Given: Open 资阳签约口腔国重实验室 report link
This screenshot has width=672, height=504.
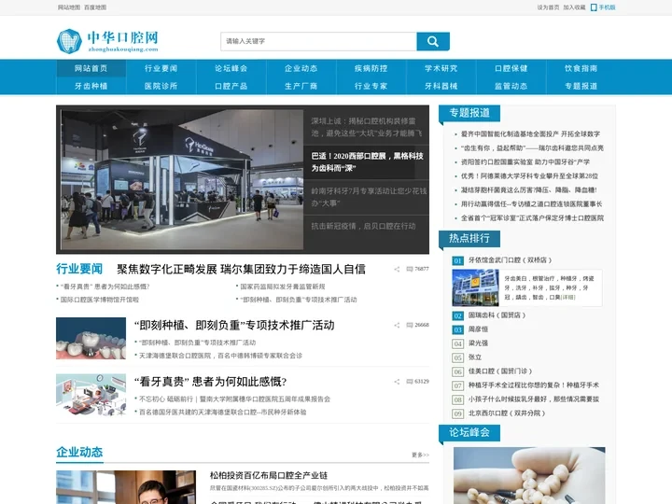Looking at the screenshot, I should [525, 162].
